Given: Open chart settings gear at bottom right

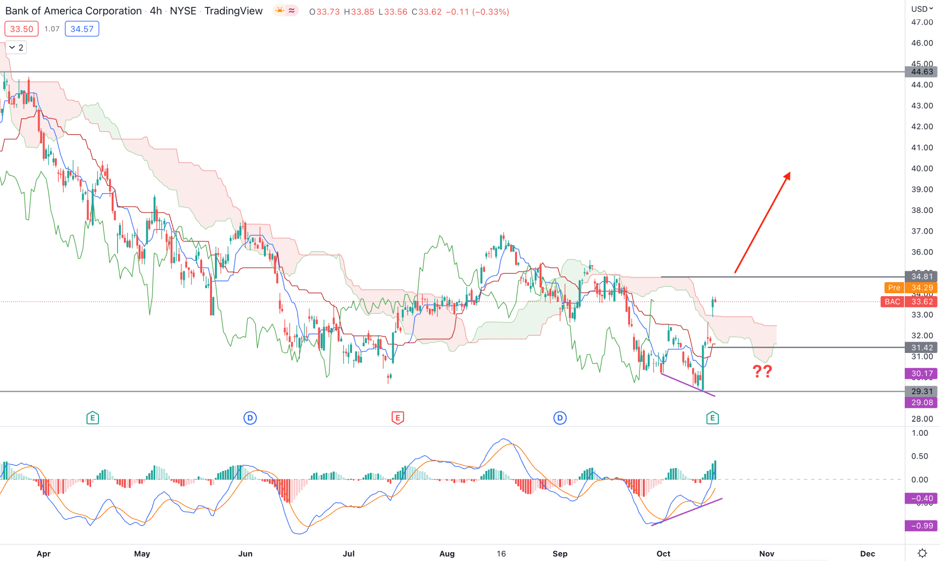Looking at the screenshot, I should tap(922, 553).
